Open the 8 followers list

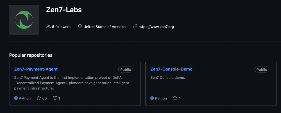coord(61,27)
